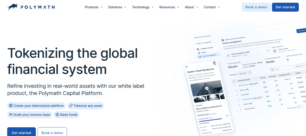
Task: Click the Tokens minting transaction icon
Action: click(275, 51)
